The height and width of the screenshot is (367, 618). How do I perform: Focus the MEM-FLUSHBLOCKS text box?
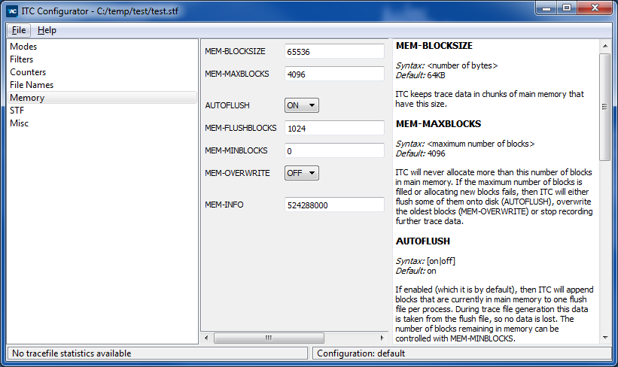[334, 129]
